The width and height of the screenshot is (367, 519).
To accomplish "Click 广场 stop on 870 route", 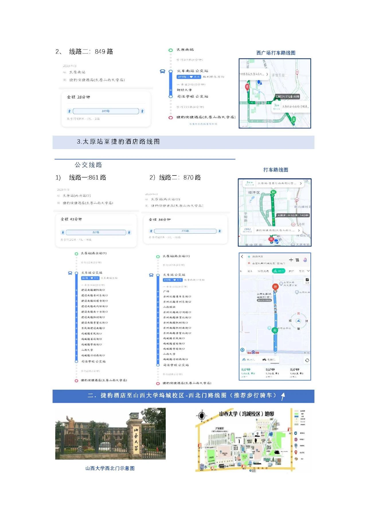I will [166, 291].
